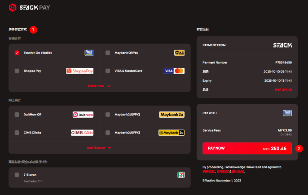Image resolution: width=308 pixels, height=195 pixels.
Task: Click the 7-Eleven logo icon
Action: pos(181,175)
